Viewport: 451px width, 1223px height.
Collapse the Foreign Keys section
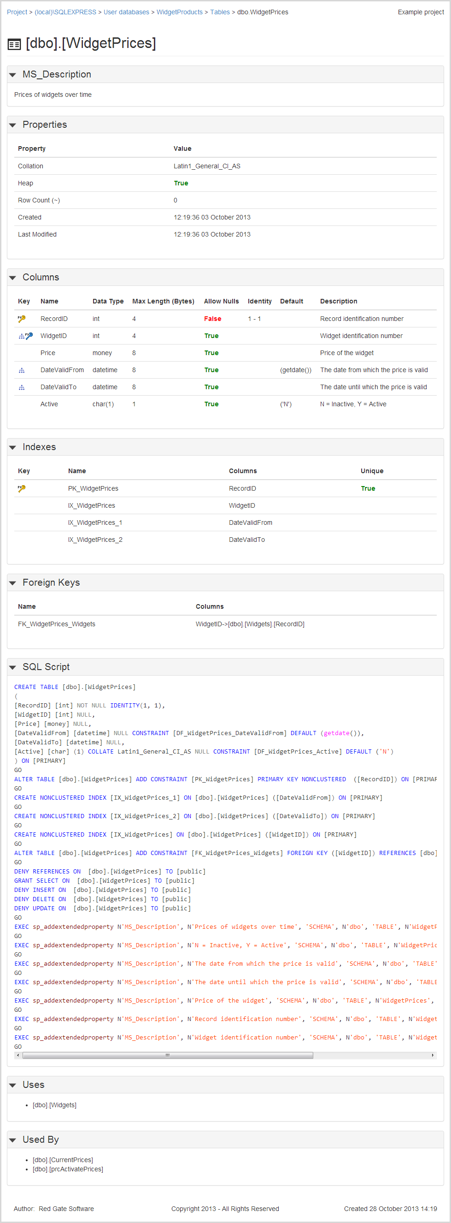click(13, 583)
